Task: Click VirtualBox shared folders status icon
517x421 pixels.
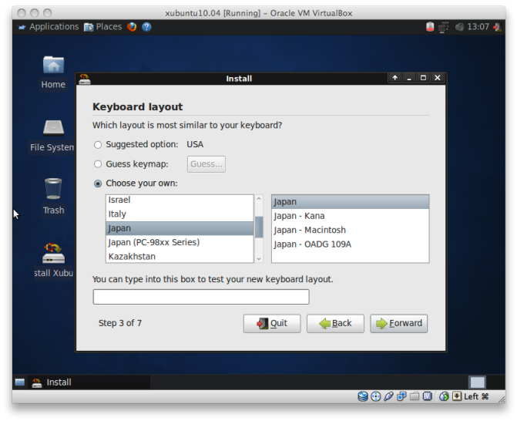Action: pos(415,396)
